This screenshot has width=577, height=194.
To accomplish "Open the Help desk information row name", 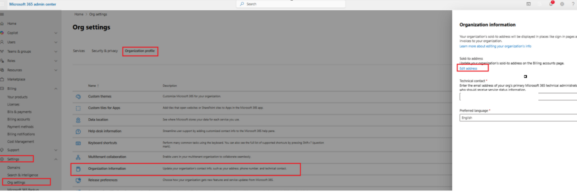I will pyautogui.click(x=104, y=132).
